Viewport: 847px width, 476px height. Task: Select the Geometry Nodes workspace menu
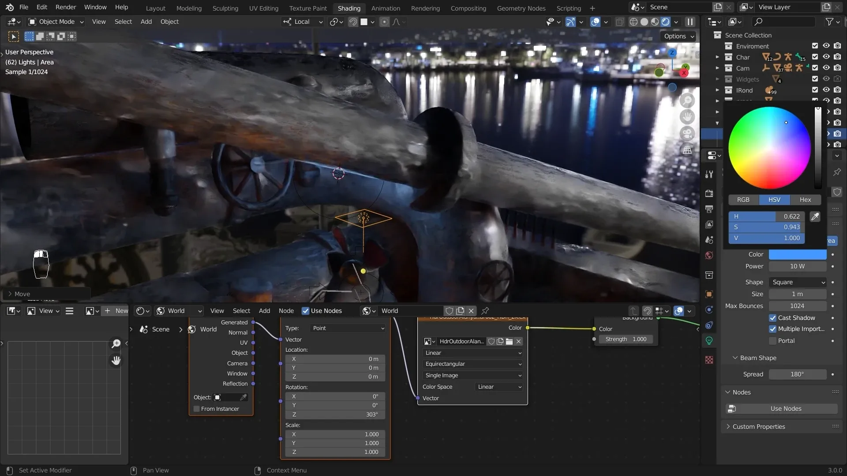click(x=521, y=7)
